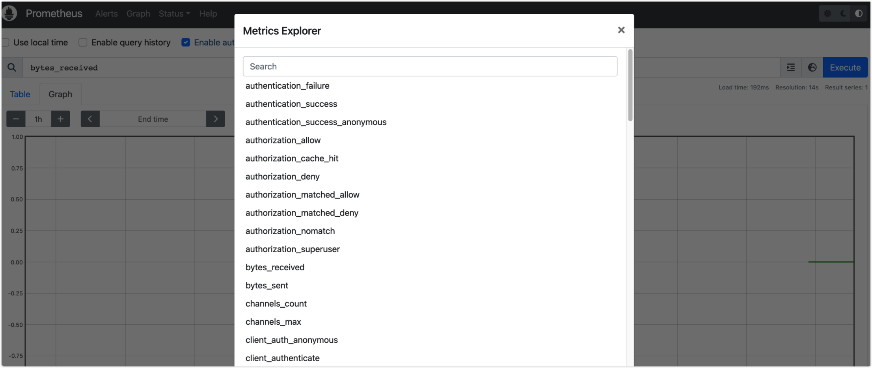Select bytes_received in metrics list
The height and width of the screenshot is (368, 872).
coord(275,267)
